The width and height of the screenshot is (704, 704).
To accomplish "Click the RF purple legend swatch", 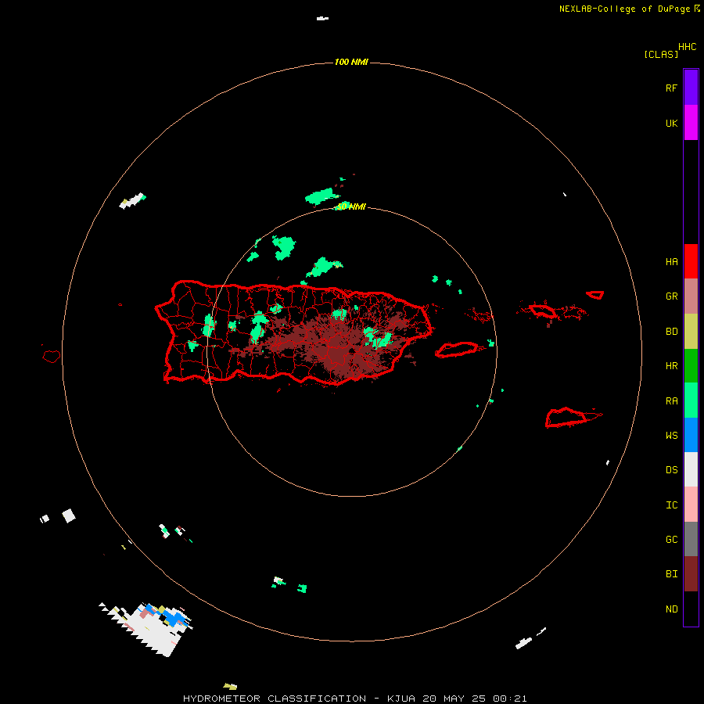I will (x=691, y=88).
